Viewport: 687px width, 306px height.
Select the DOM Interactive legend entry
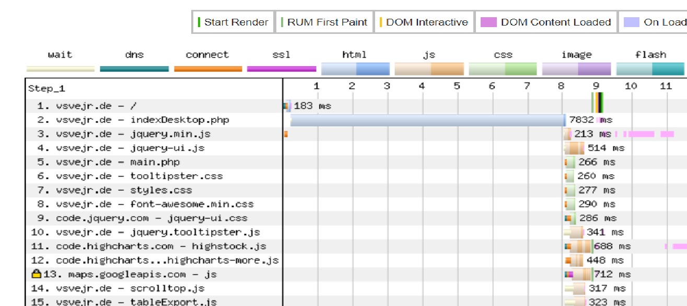424,22
